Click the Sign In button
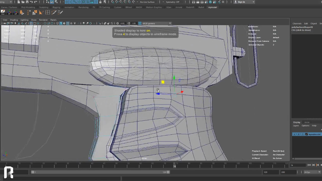 (x=241, y=2)
